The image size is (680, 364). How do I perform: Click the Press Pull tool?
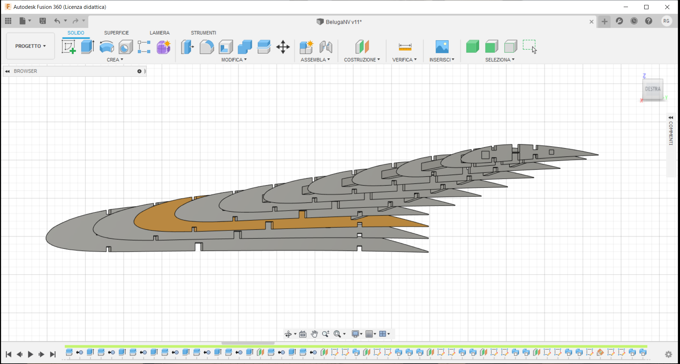[187, 47]
